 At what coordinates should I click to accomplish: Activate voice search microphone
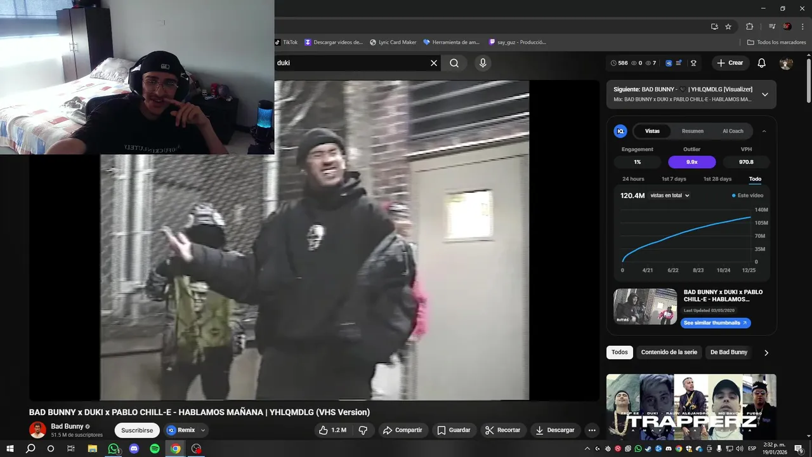(483, 63)
